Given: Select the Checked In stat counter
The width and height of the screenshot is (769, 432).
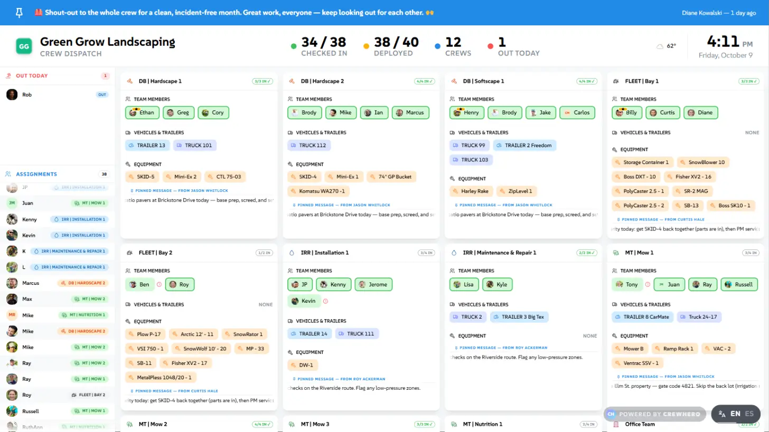Looking at the screenshot, I should point(318,46).
